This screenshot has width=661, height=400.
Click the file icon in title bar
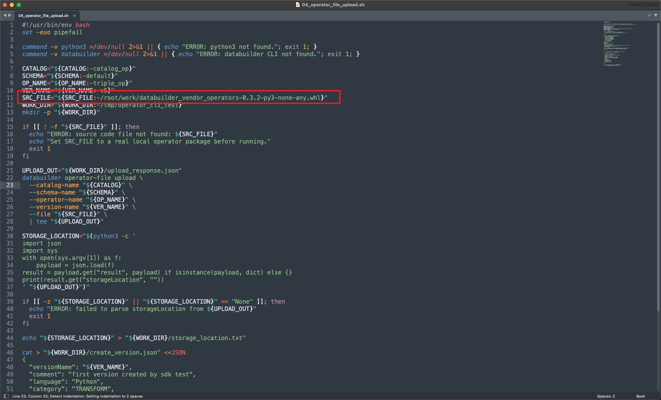point(298,5)
